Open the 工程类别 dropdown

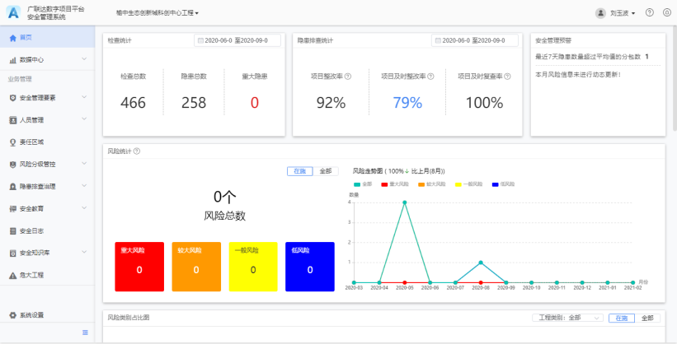coord(567,318)
